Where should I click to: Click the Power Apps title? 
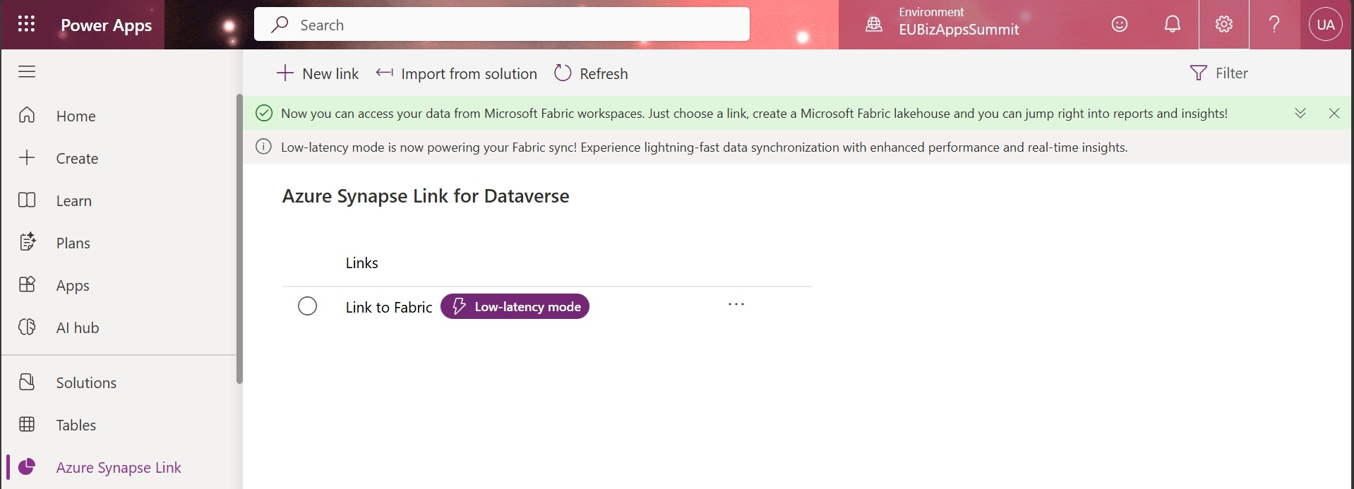[x=106, y=25]
